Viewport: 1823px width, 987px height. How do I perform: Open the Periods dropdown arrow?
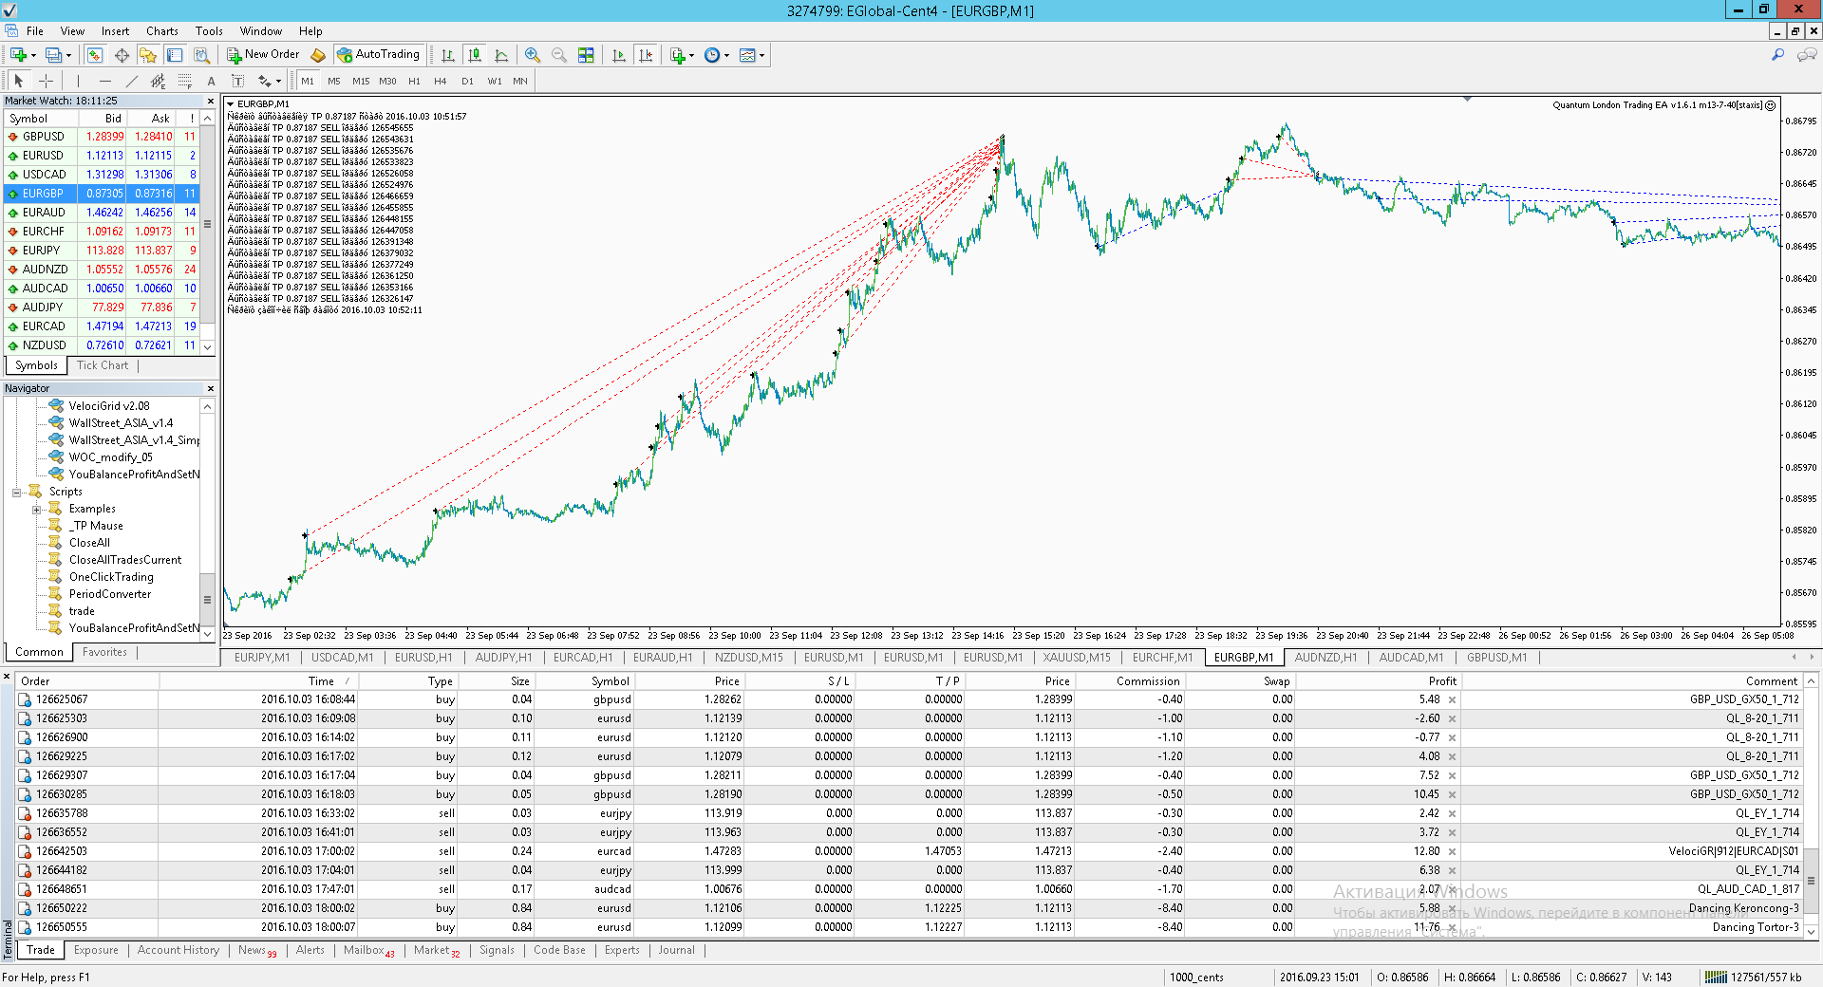pos(726,55)
